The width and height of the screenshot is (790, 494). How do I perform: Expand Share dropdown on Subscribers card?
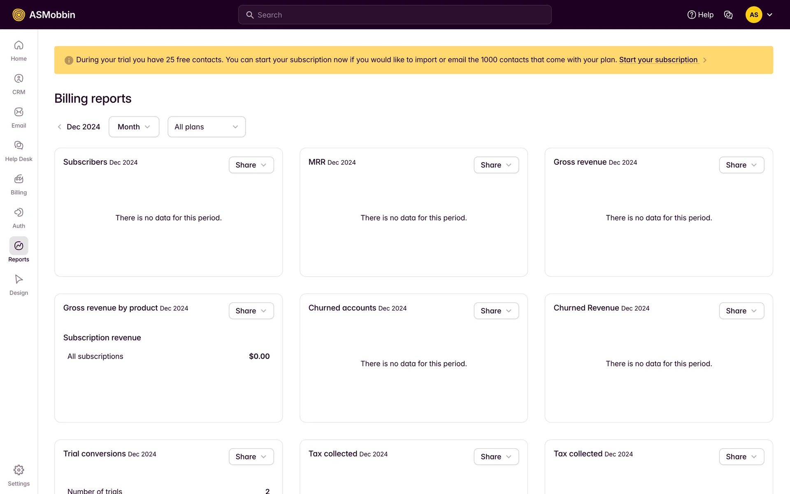pos(251,165)
